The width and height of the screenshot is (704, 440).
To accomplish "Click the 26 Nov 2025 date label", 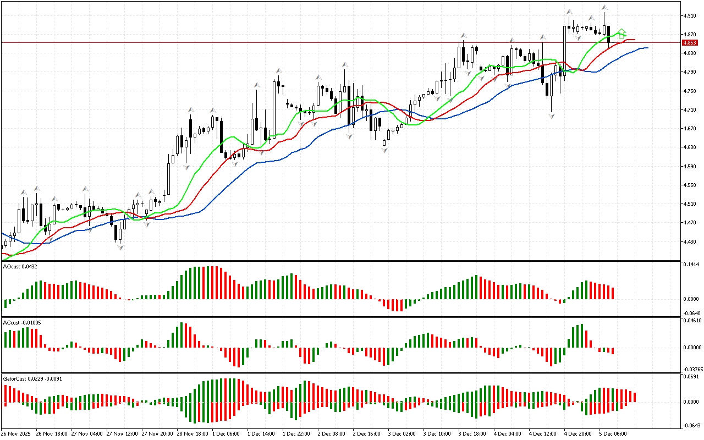I will tap(16, 433).
